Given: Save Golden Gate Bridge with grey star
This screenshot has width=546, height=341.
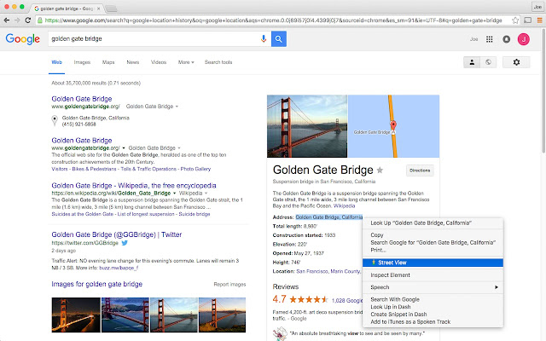Looking at the screenshot, I should [380, 170].
